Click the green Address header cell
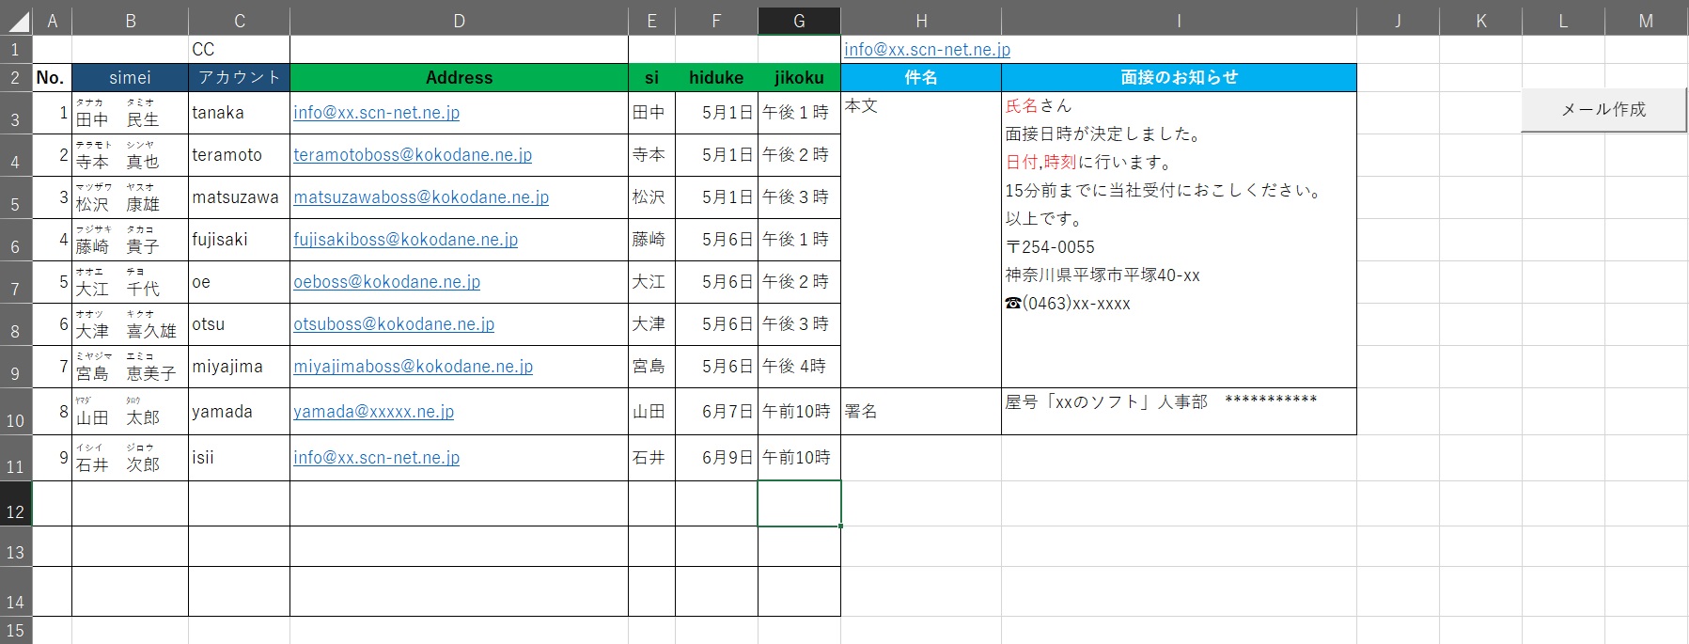The height and width of the screenshot is (644, 1689). coord(459,78)
